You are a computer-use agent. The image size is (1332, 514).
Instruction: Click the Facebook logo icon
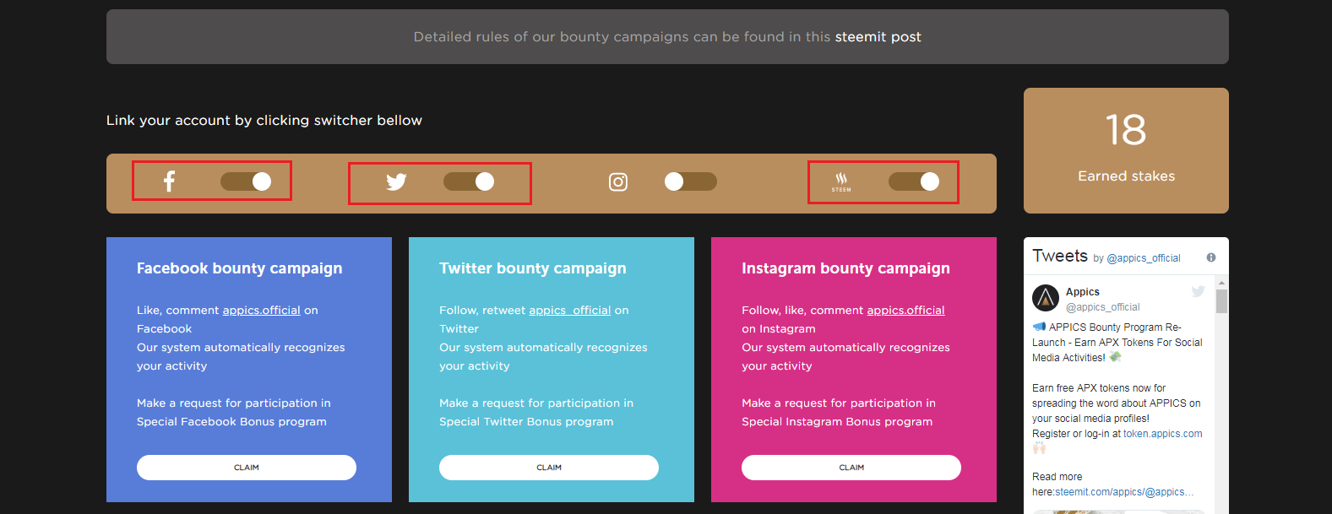[x=169, y=181]
